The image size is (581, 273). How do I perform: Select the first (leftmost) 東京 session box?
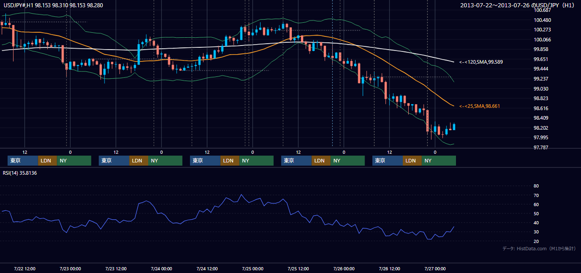click(23, 161)
